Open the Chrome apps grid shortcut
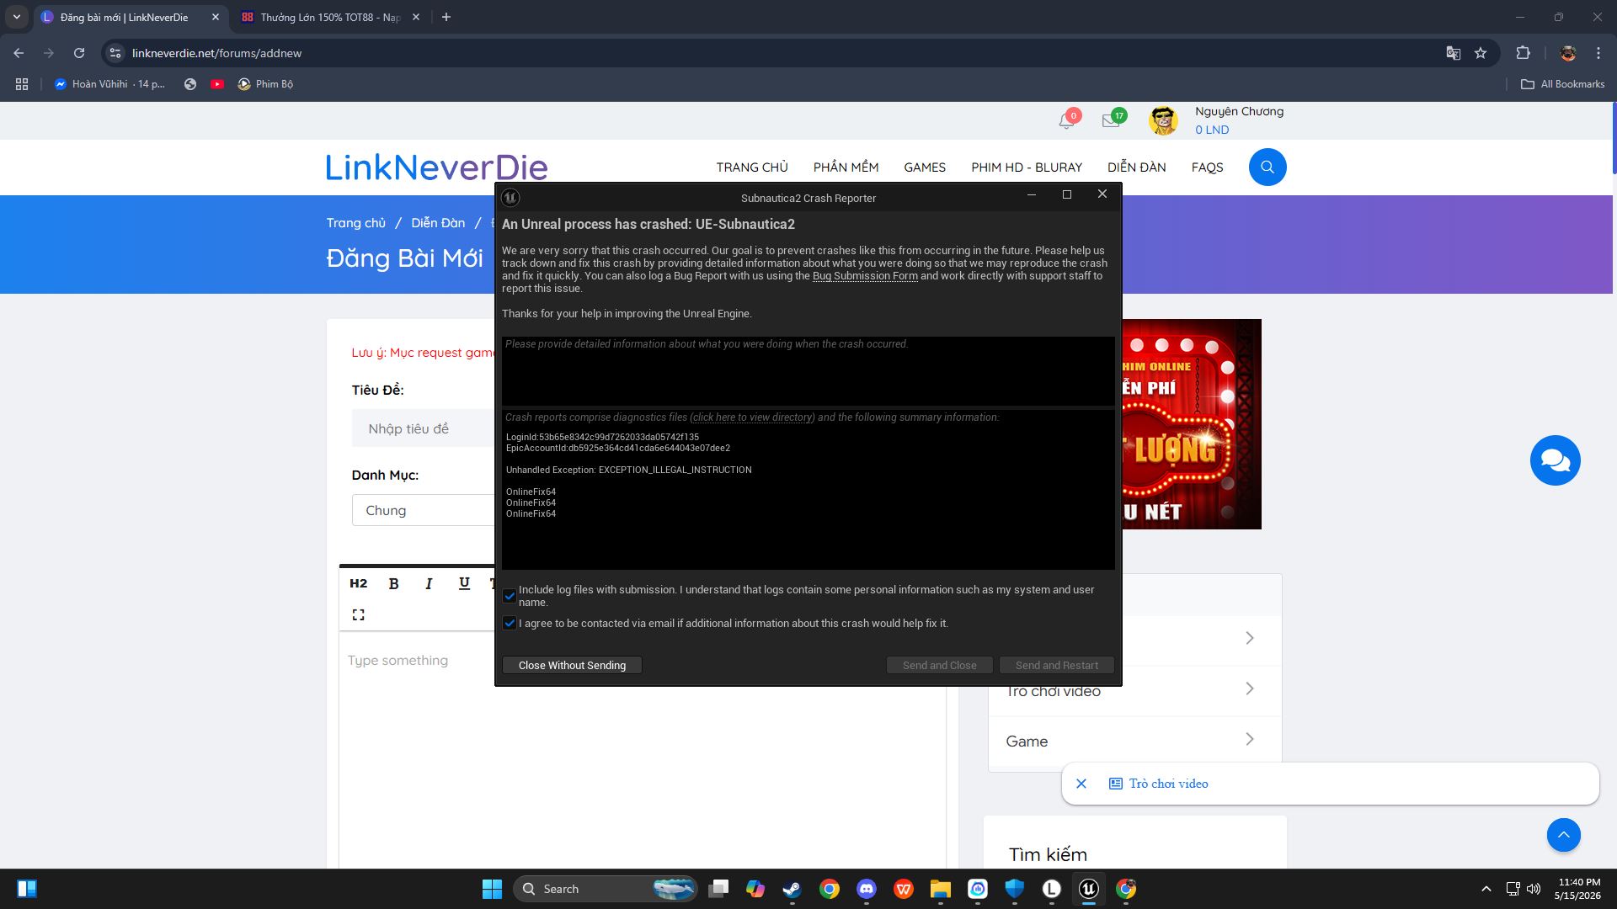Viewport: 1617px width, 909px height. pos(22,84)
